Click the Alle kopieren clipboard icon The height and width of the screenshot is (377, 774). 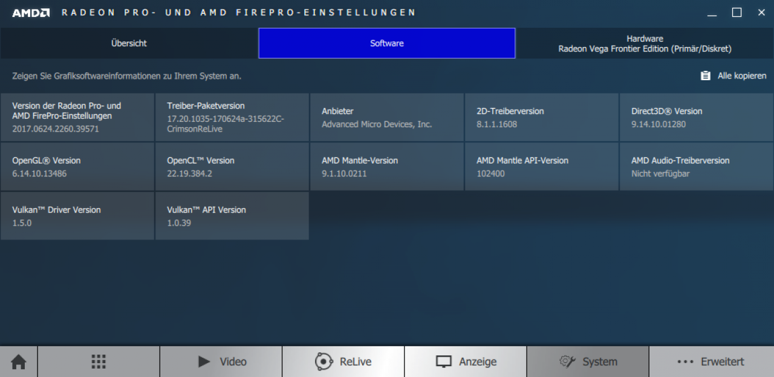point(705,75)
